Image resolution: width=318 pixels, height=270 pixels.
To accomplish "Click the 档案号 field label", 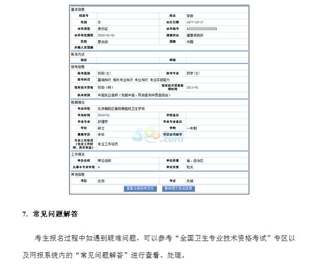I will pyautogui.click(x=84, y=16).
